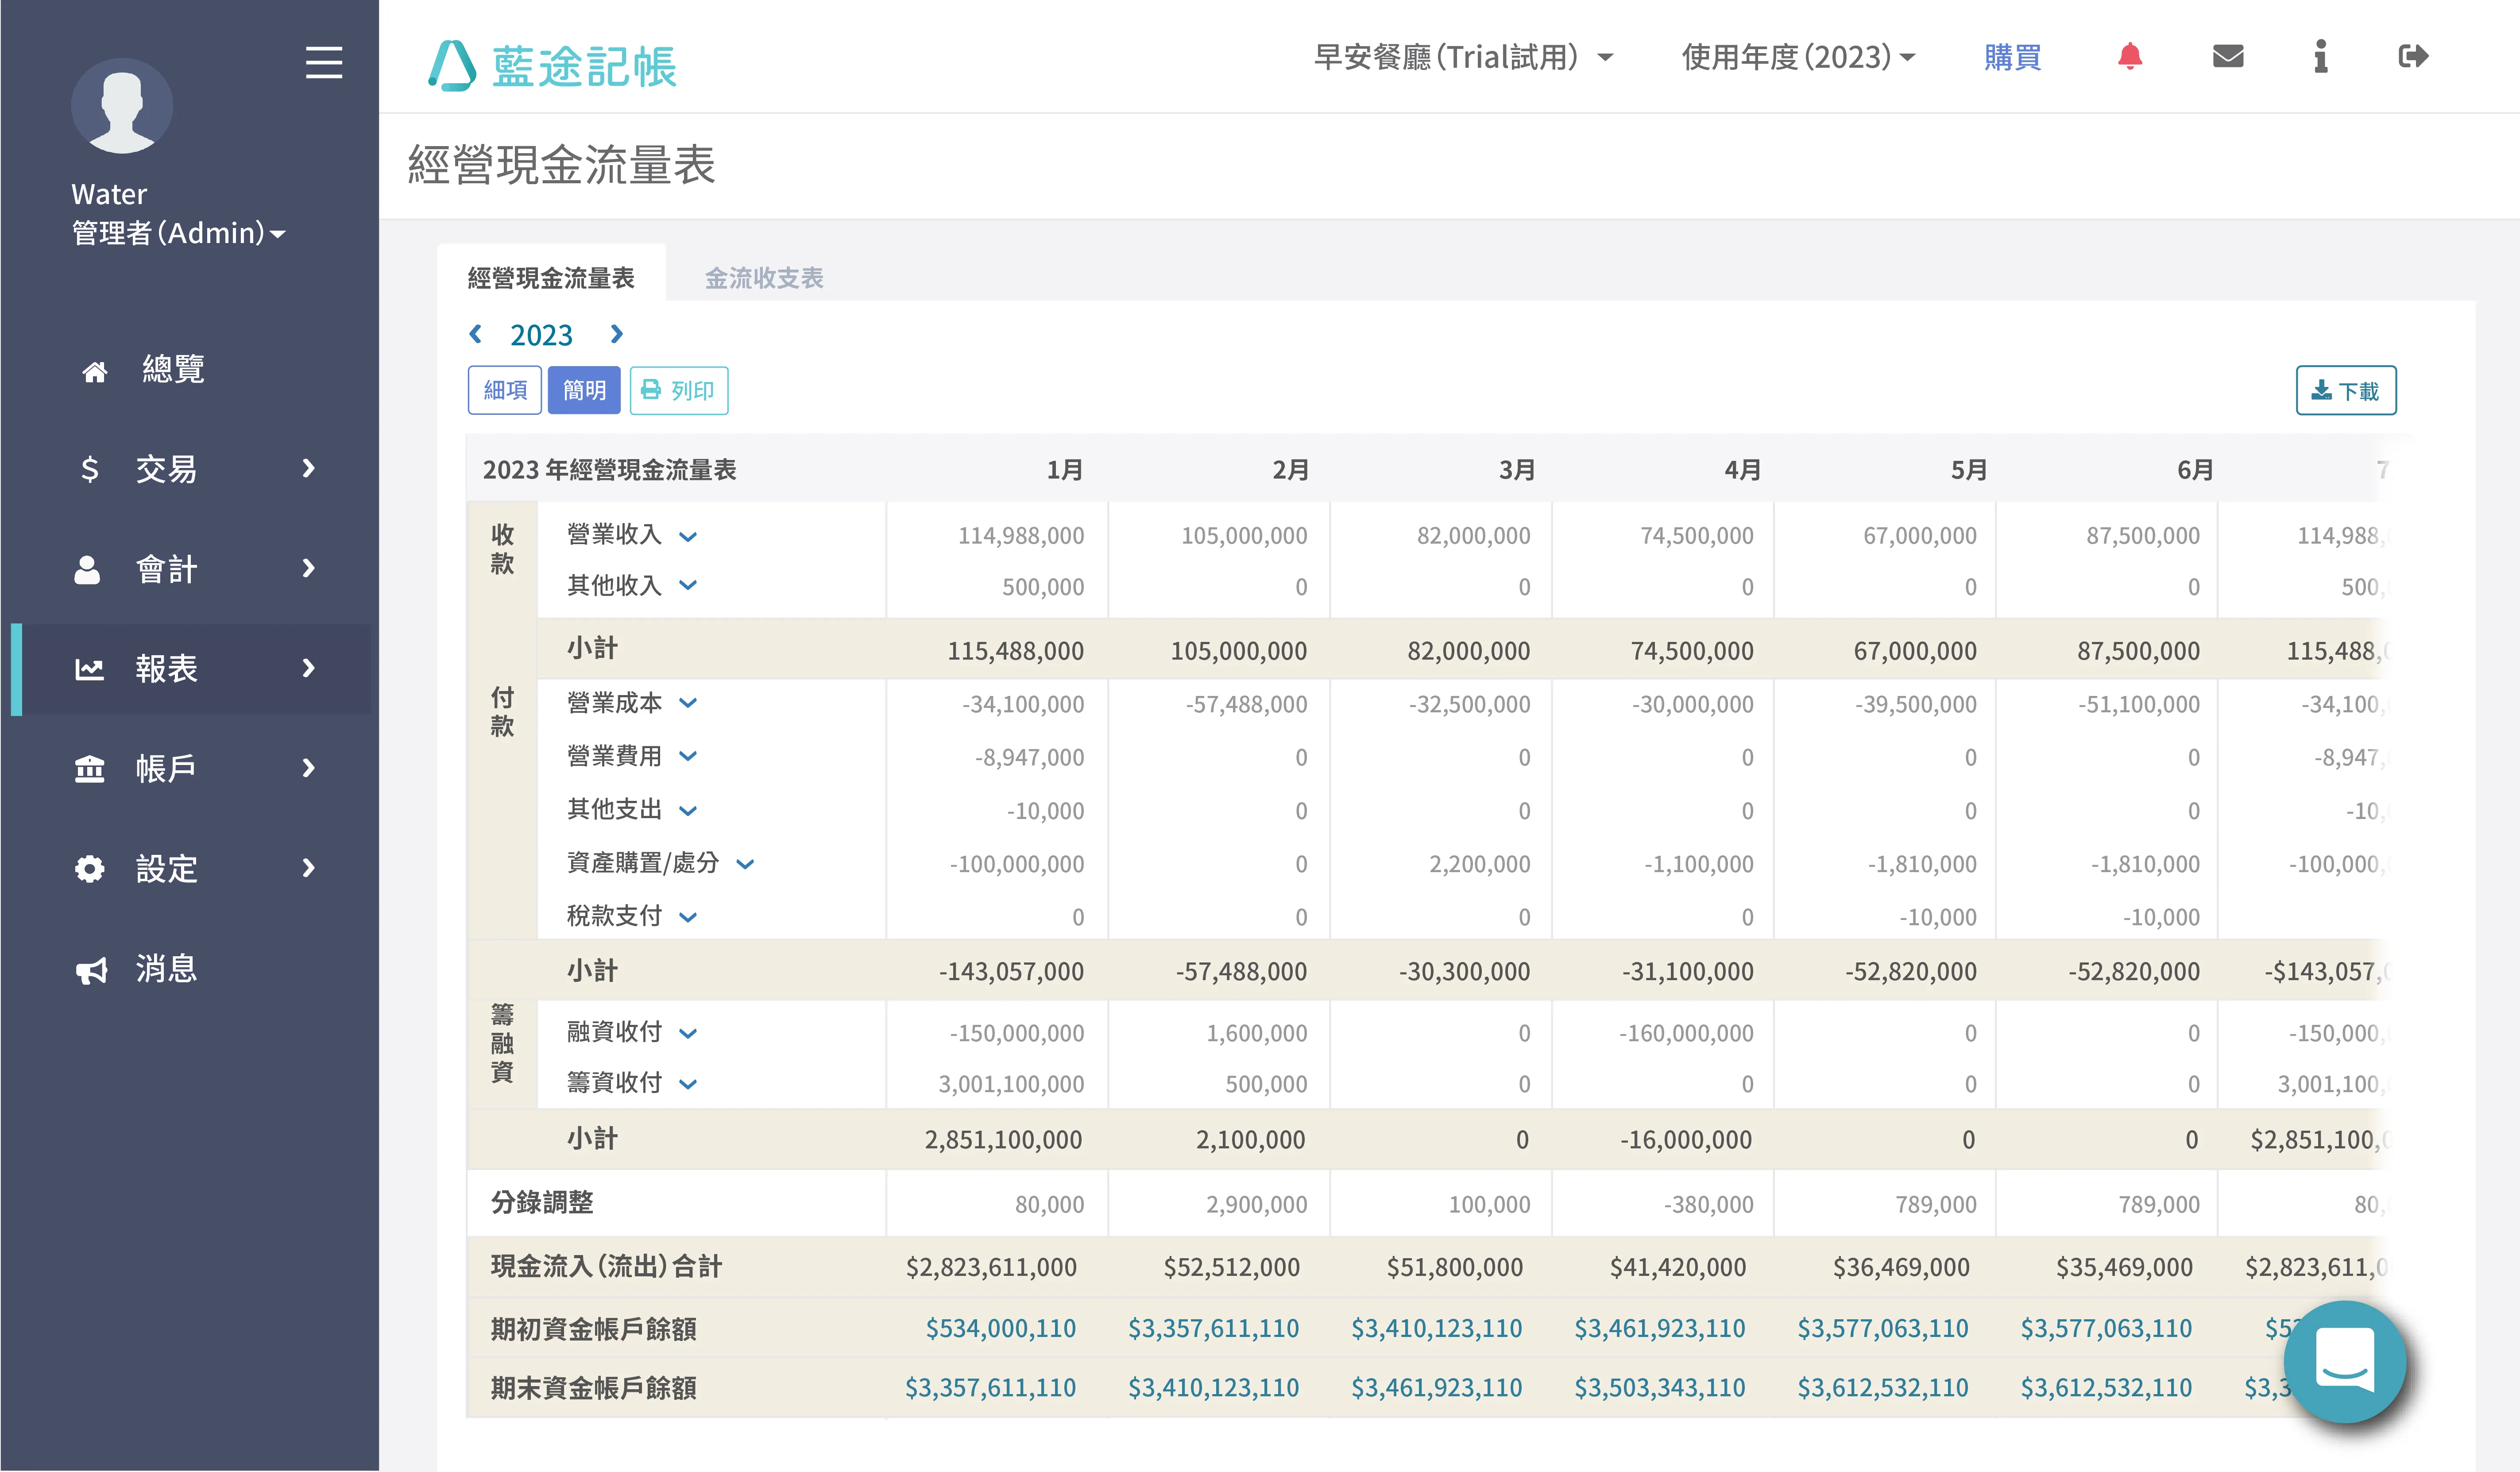Expand the 其他收入 row

(x=688, y=586)
